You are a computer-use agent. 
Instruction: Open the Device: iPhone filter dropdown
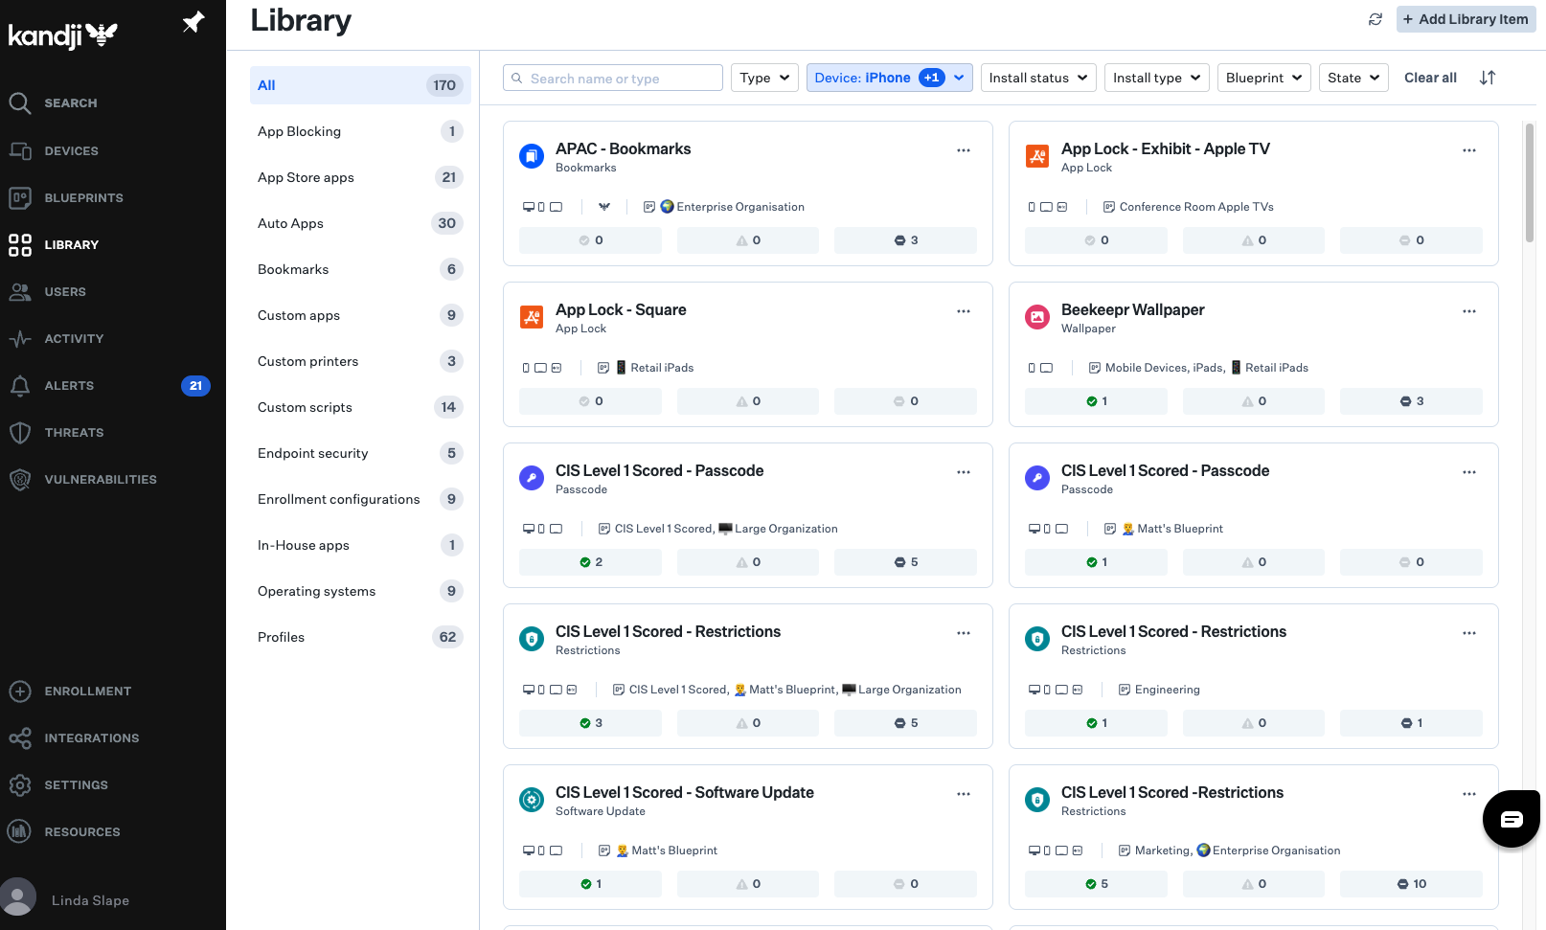[890, 78]
